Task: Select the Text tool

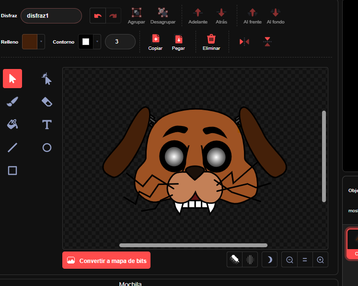Action: pyautogui.click(x=47, y=125)
